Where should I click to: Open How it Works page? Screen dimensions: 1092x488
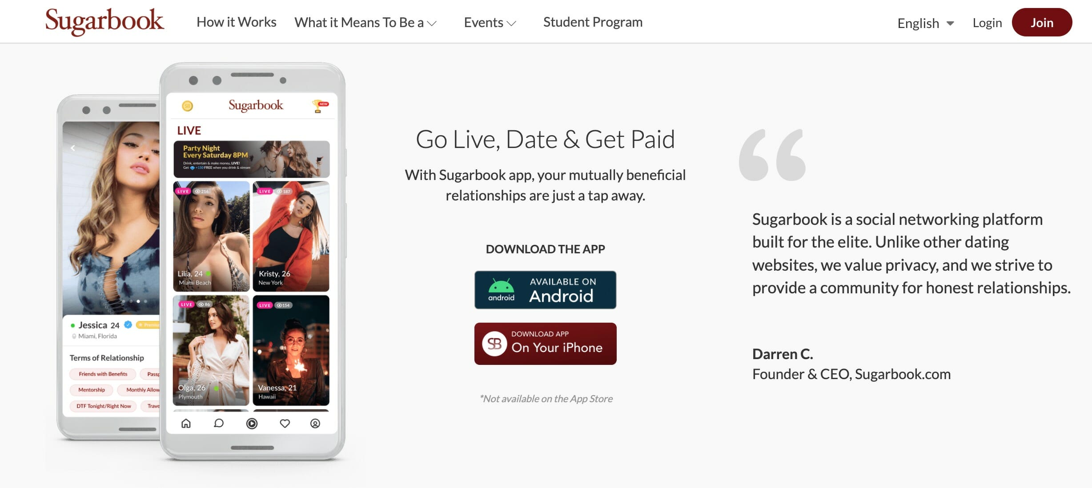237,22
